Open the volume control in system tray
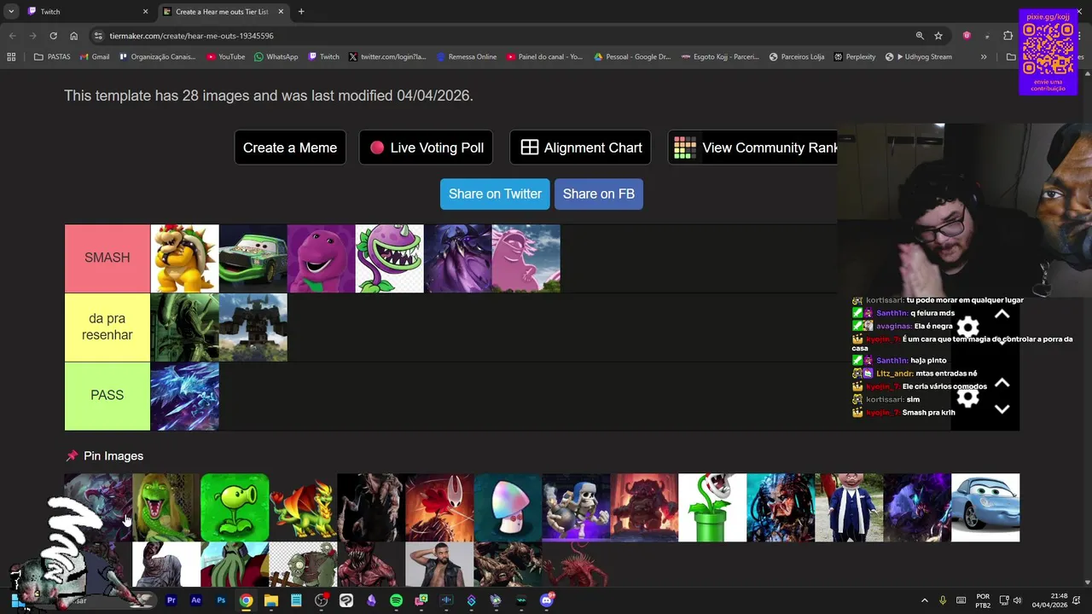The height and width of the screenshot is (614, 1092). (x=1017, y=600)
